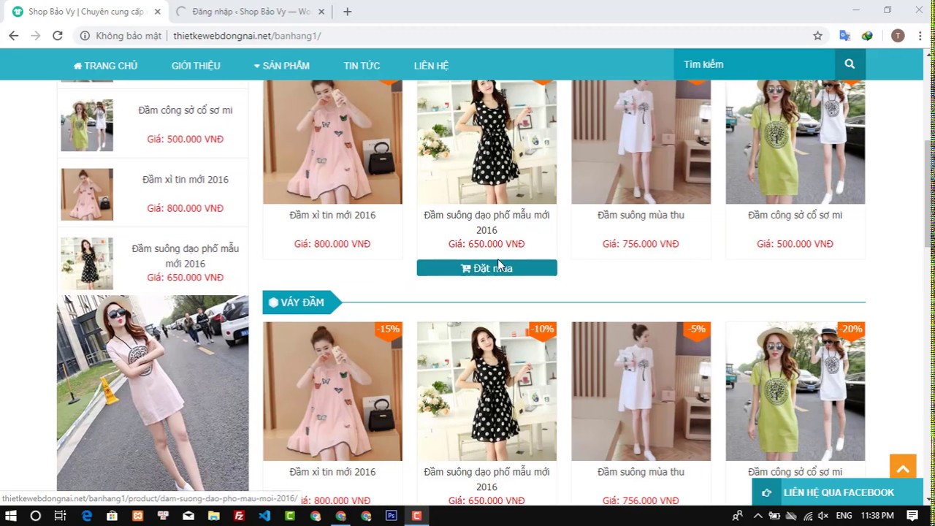Screen dimensions: 935x526
Task: Switch to the Đăng nhập WordPress tab
Action: (x=251, y=12)
